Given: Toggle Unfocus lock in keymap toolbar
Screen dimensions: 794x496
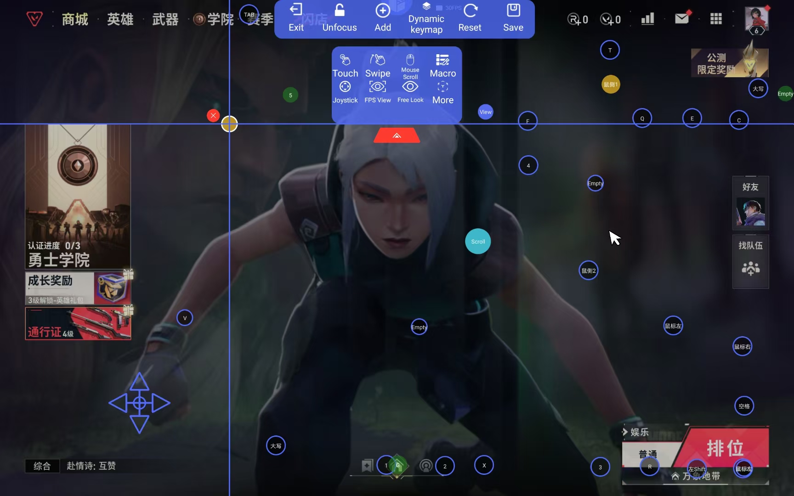Looking at the screenshot, I should click(340, 18).
